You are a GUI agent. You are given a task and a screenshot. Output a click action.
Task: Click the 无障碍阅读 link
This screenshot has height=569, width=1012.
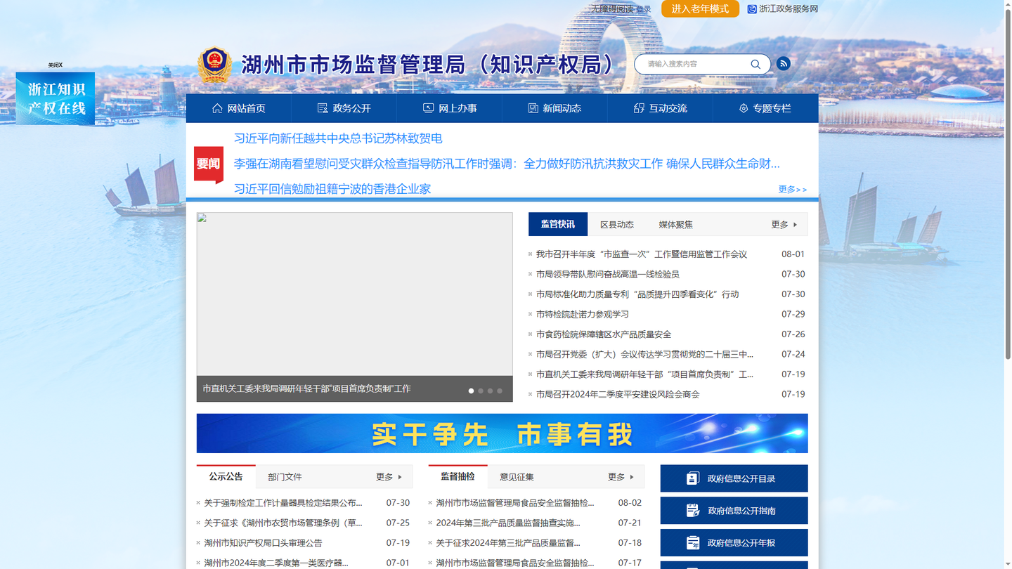click(x=612, y=9)
